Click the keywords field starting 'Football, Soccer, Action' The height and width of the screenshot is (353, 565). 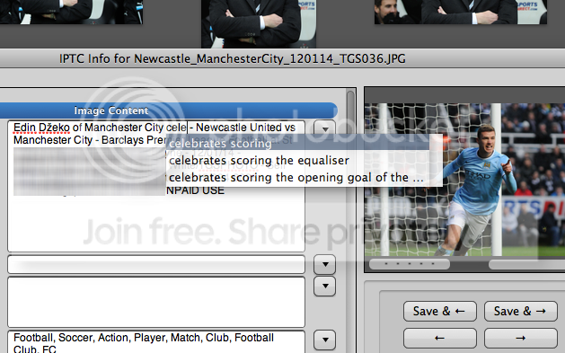[156, 342]
